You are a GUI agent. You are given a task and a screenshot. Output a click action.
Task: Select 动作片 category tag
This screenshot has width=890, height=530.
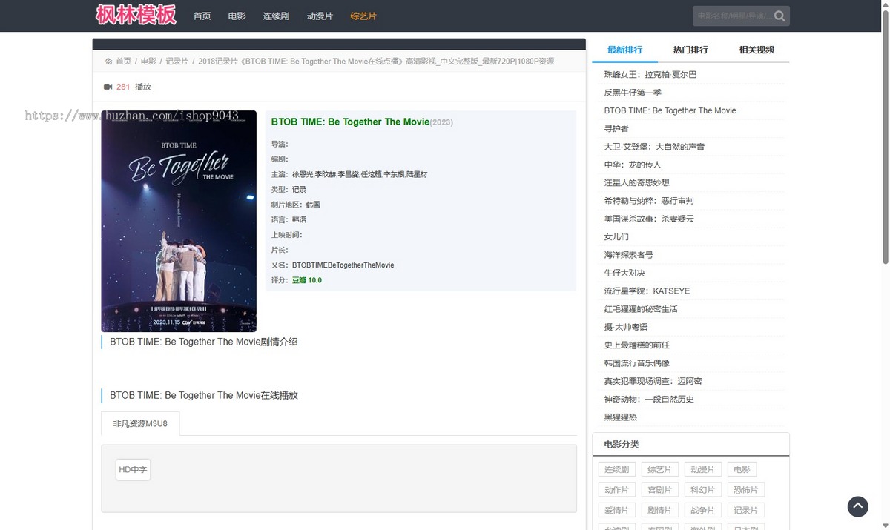tap(616, 490)
